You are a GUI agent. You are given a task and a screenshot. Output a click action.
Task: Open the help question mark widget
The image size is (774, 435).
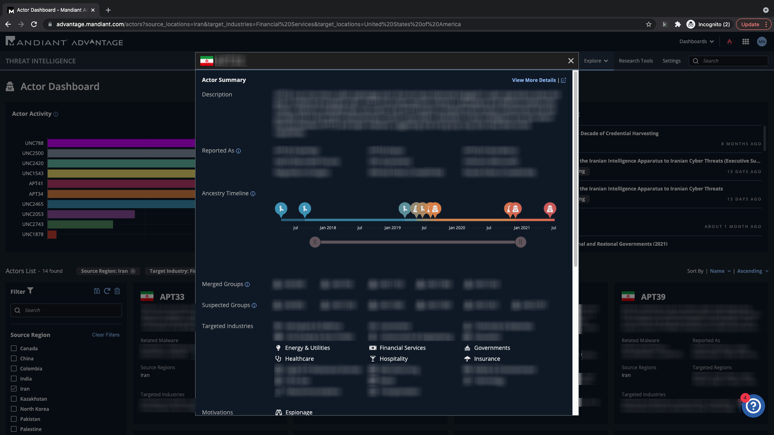tap(753, 406)
